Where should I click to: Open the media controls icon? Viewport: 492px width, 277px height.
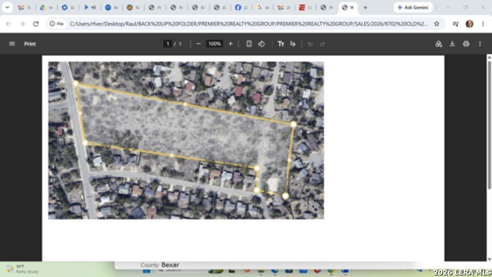tap(455, 24)
